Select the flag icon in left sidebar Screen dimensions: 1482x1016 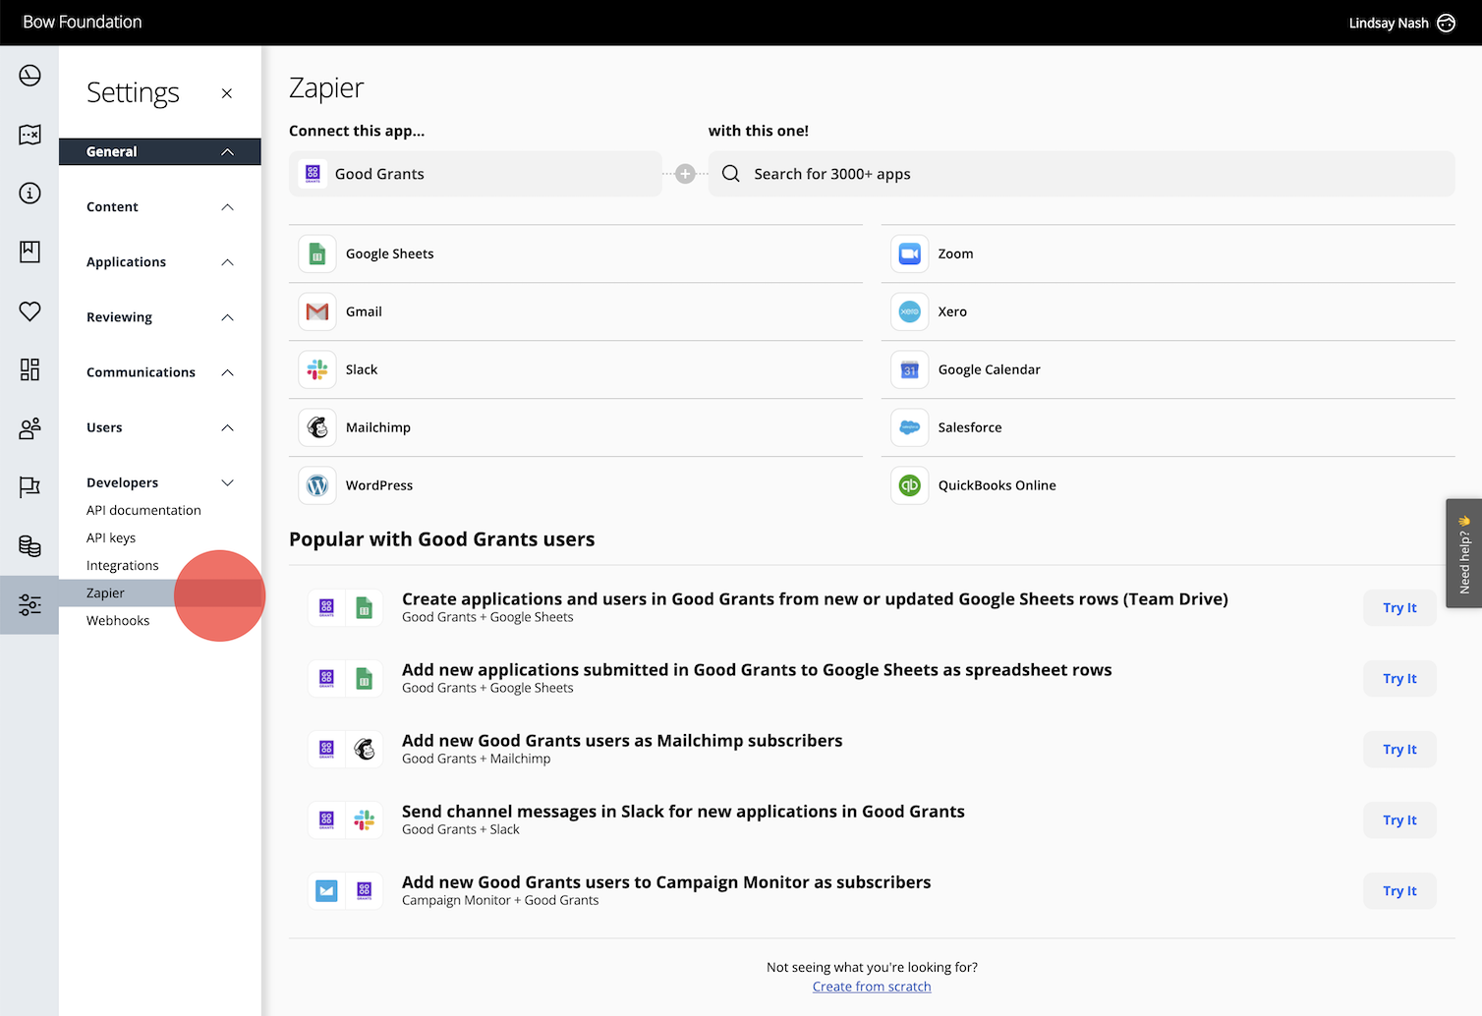point(29,487)
